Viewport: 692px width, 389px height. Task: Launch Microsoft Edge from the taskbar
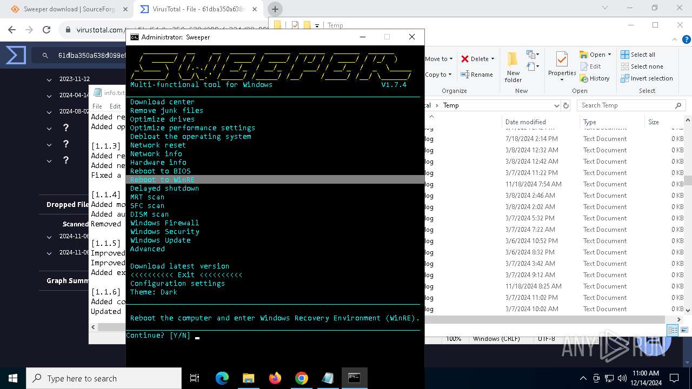click(222, 378)
